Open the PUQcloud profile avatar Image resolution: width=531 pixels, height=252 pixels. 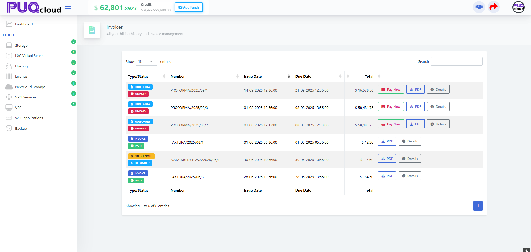(519, 7)
